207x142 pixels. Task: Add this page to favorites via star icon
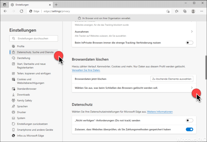point(168,11)
